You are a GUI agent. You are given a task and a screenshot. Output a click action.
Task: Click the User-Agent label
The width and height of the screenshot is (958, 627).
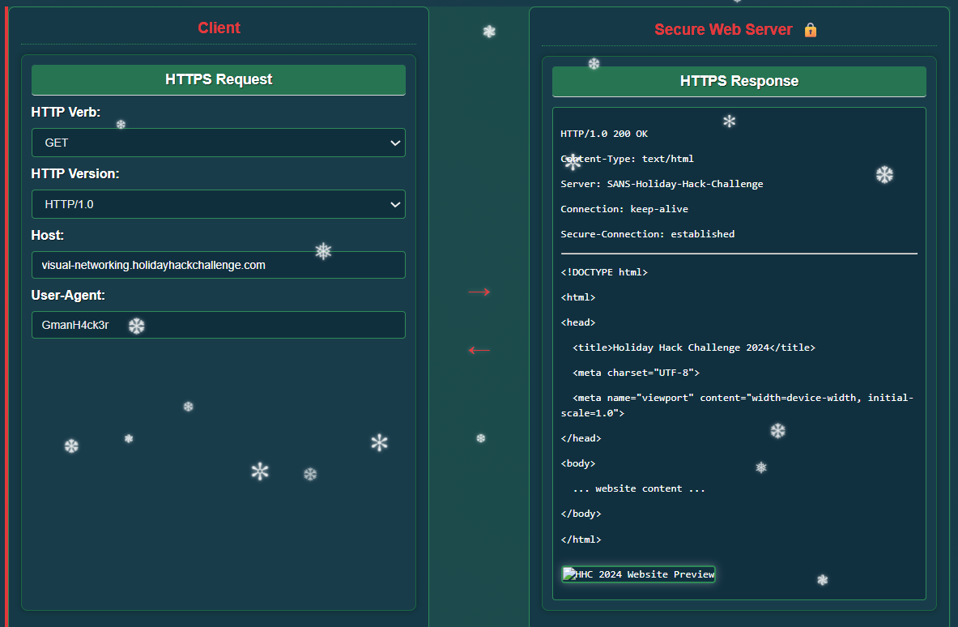(x=68, y=295)
